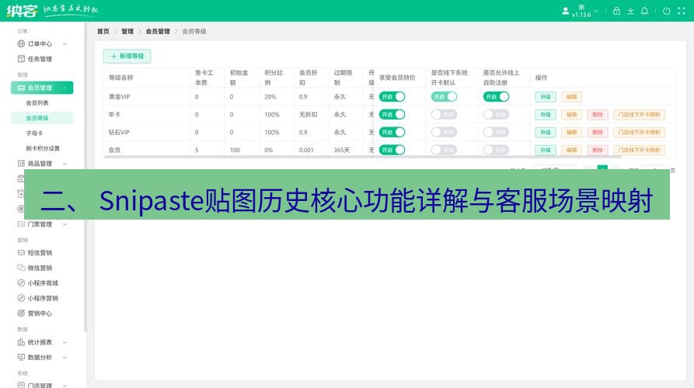
Task: Click 升级 button for 黄金VIP
Action: (546, 97)
